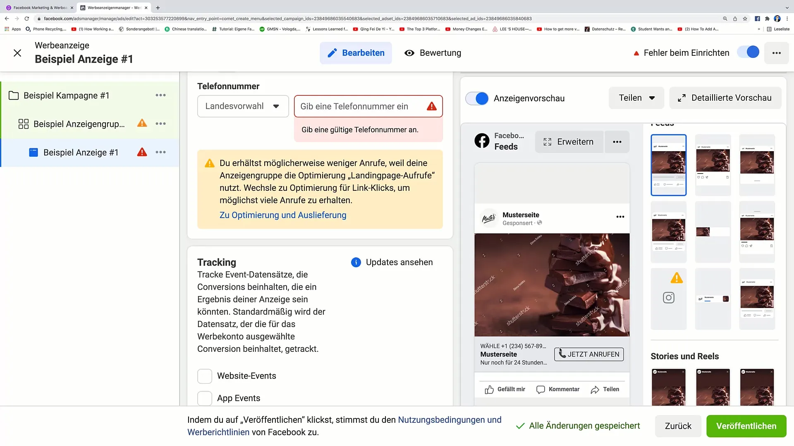
Task: Click the Veröffentlichen publish button
Action: [746, 425]
